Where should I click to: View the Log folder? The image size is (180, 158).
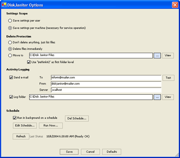(168, 97)
